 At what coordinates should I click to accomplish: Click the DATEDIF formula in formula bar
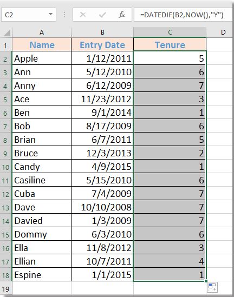[181, 15]
